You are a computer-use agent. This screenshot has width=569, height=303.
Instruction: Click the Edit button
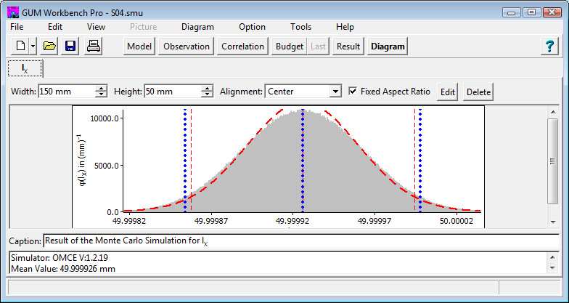448,92
